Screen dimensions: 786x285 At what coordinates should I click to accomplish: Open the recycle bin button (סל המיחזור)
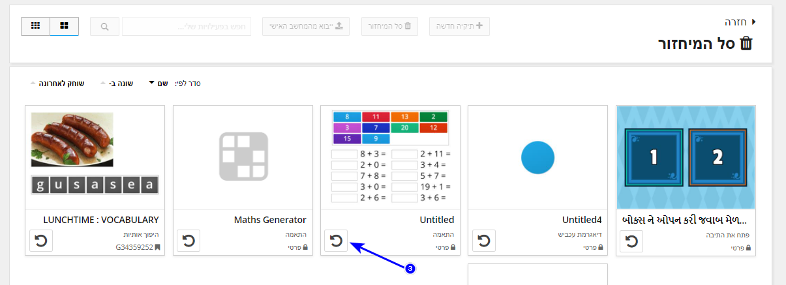coord(389,27)
